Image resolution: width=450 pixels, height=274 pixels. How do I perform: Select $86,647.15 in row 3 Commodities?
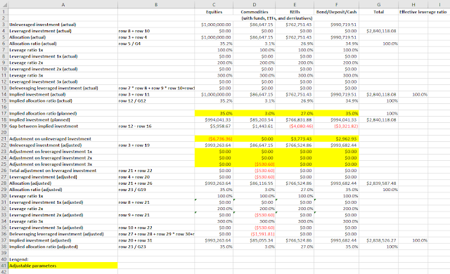tap(255, 25)
